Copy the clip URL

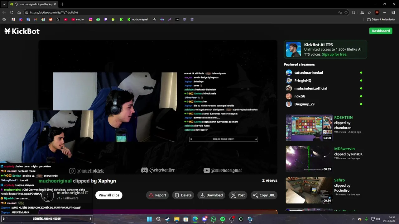[x=264, y=195]
